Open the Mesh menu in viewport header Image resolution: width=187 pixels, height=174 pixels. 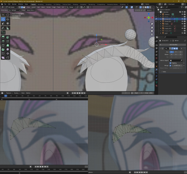pyautogui.click(x=43, y=7)
